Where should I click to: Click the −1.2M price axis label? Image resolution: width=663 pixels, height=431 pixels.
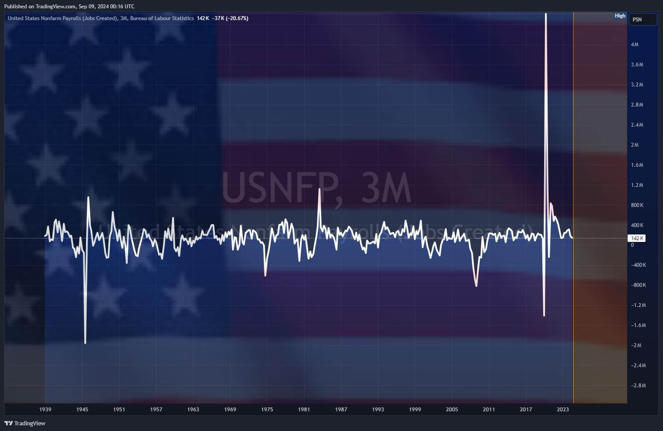click(638, 305)
